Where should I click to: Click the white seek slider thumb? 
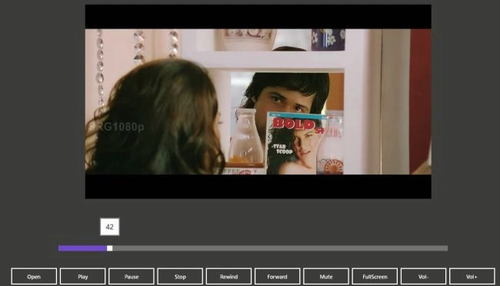coord(110,248)
